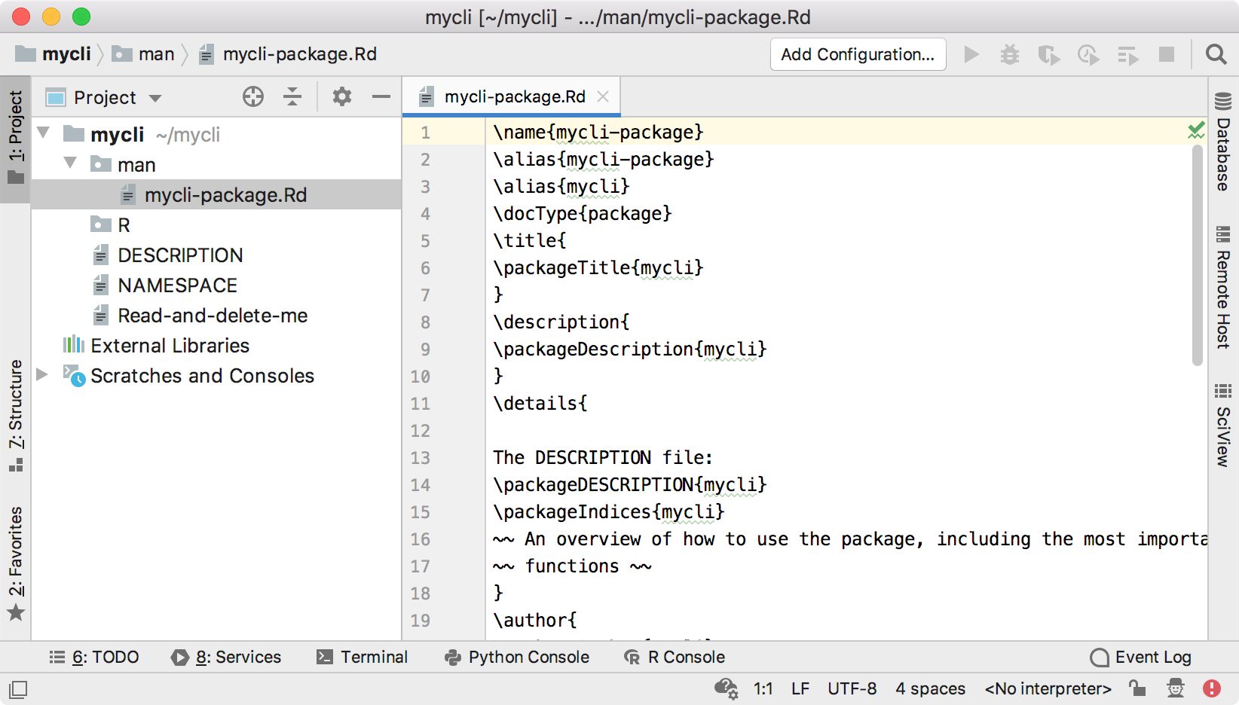The image size is (1239, 705).
Task: Expand Scratches and Consoles
Action: pyautogui.click(x=41, y=375)
